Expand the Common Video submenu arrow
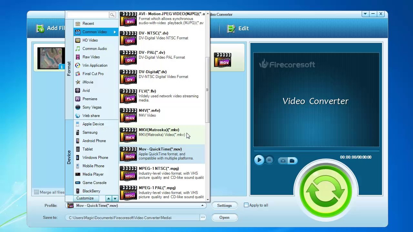 115,32
